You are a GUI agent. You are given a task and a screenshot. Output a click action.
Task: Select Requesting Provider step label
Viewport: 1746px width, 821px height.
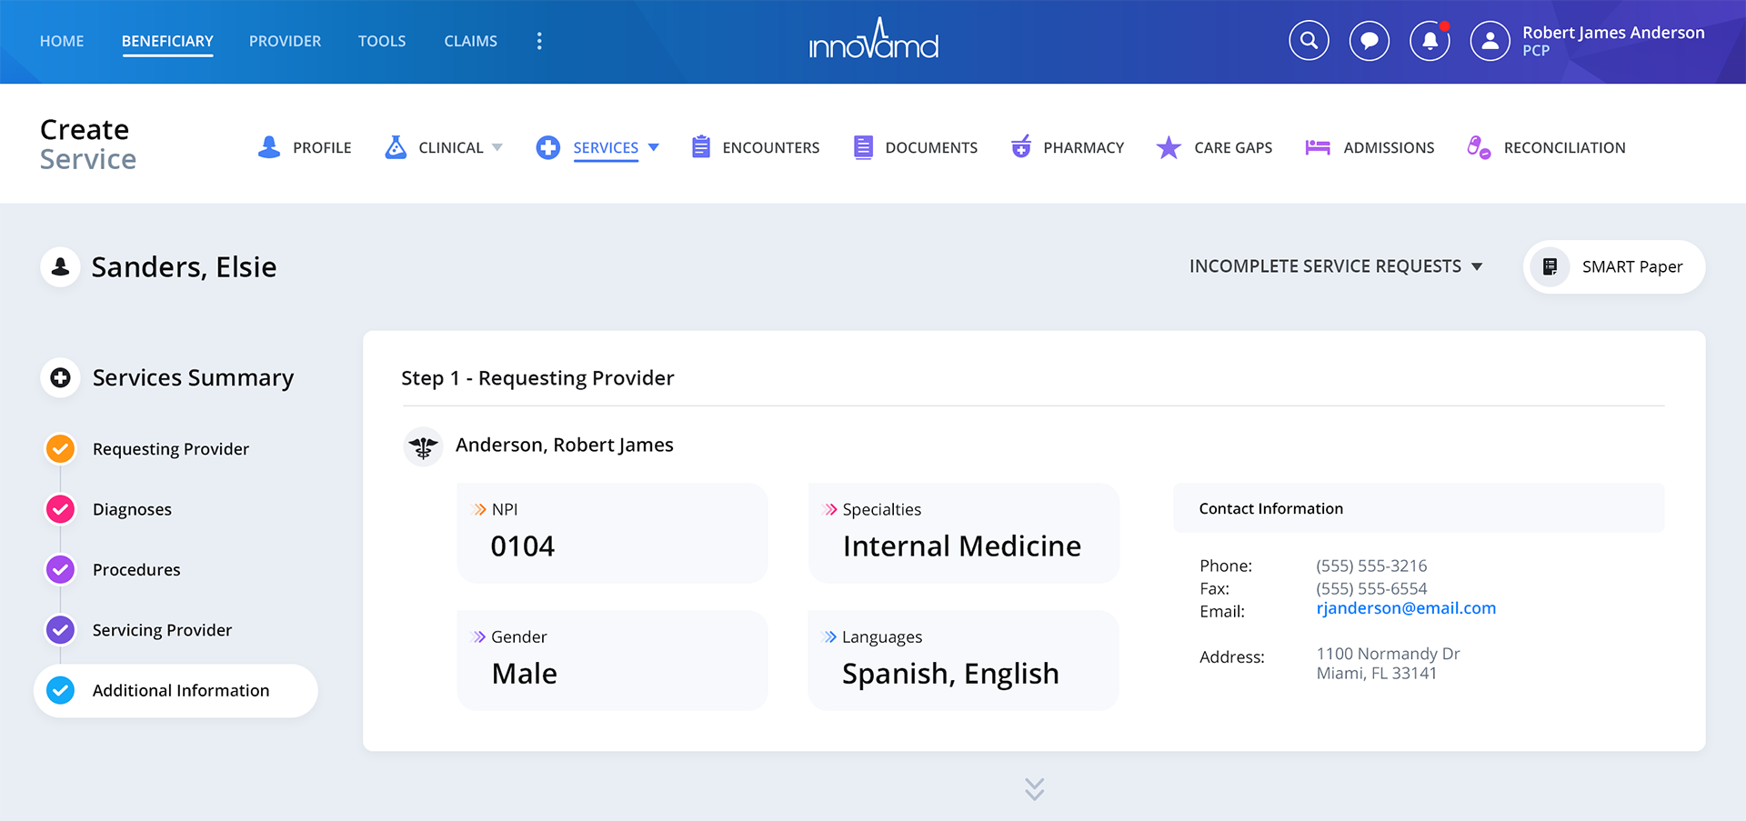click(x=171, y=449)
